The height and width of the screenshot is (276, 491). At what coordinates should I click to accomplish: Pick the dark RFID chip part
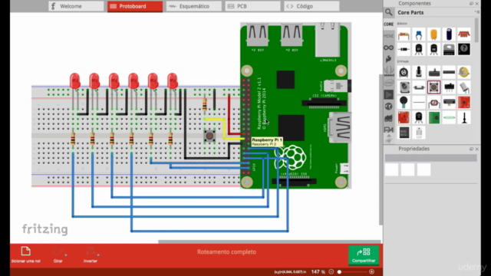[x=404, y=133]
